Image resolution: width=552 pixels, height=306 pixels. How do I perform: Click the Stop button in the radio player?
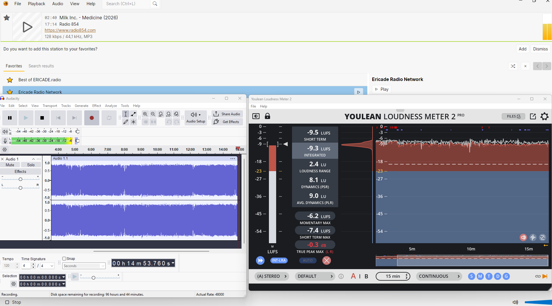[x=13, y=302]
